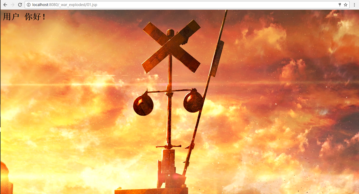Click the forward navigation arrow
The image size is (359, 194).
point(12,5)
